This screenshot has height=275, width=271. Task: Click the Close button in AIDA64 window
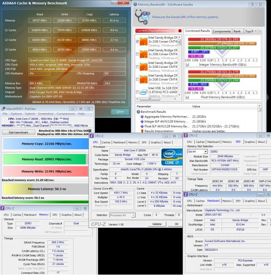(x=120, y=111)
